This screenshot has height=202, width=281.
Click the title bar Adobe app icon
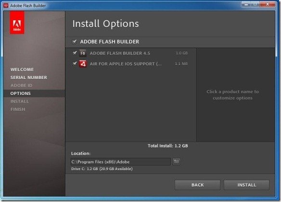(x=6, y=6)
